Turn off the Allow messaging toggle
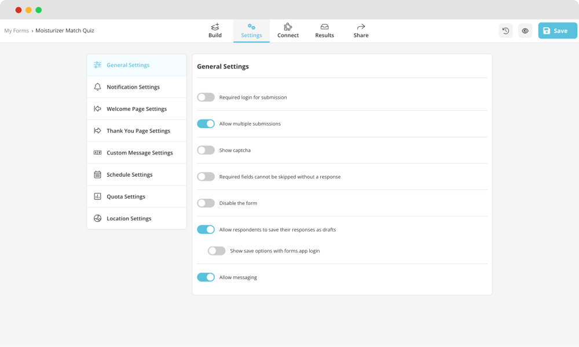 pos(206,277)
